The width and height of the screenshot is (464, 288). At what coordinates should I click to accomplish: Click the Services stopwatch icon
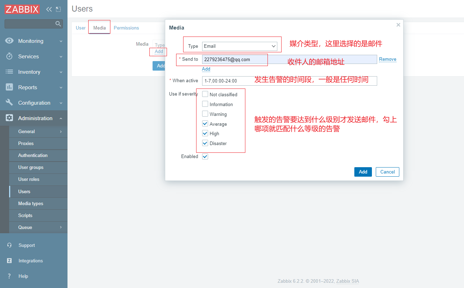[x=9, y=56]
